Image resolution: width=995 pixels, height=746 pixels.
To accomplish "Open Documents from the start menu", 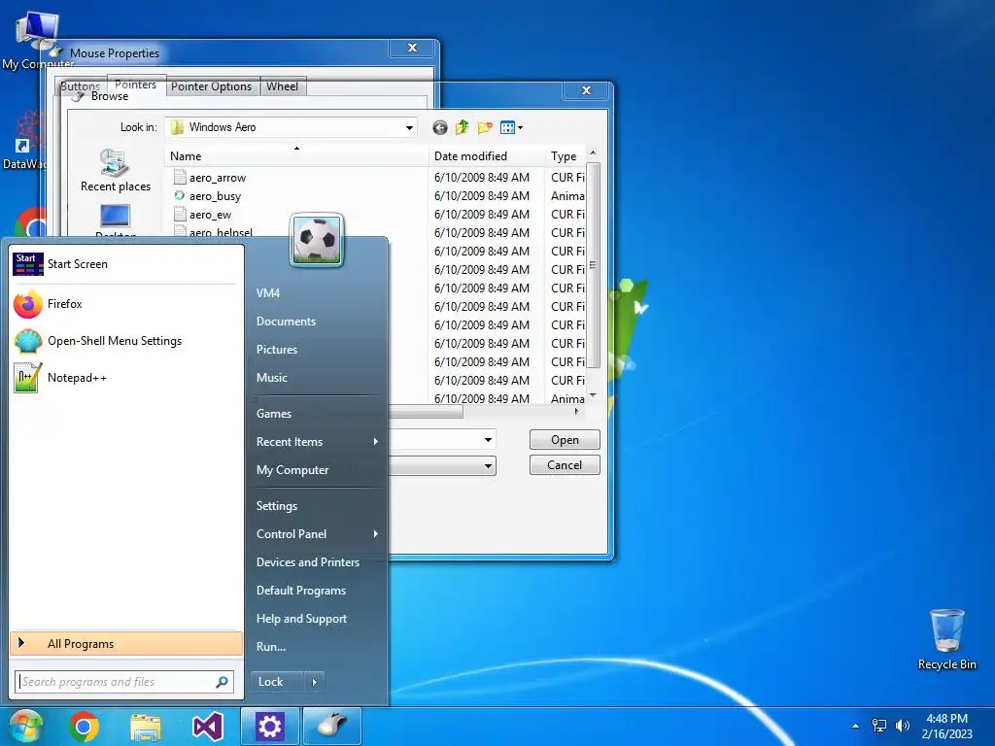I will [318, 322].
